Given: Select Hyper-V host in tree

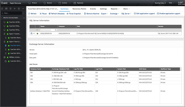Looking at the screenshot, I should [15, 42].
